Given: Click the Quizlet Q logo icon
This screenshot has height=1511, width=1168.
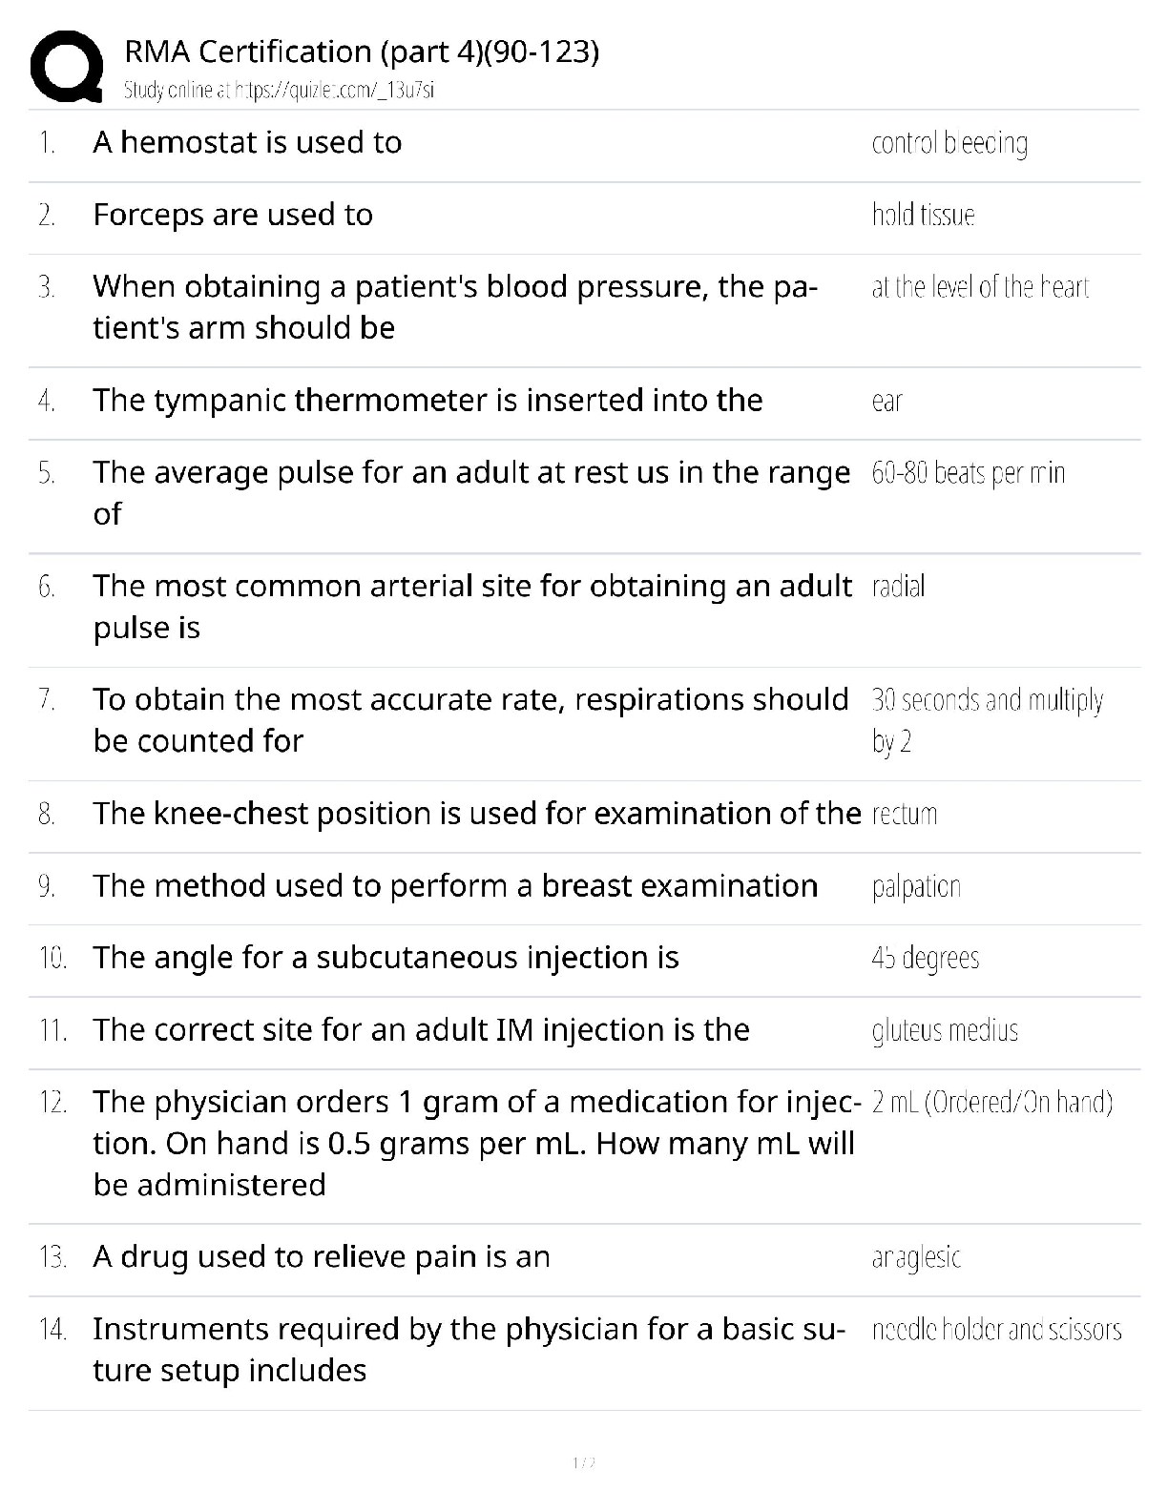Looking at the screenshot, I should pyautogui.click(x=67, y=65).
